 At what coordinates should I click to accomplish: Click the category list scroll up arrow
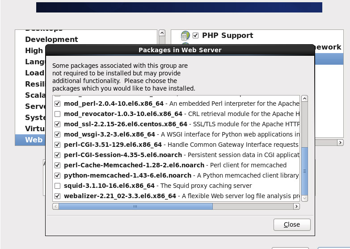pos(162,33)
